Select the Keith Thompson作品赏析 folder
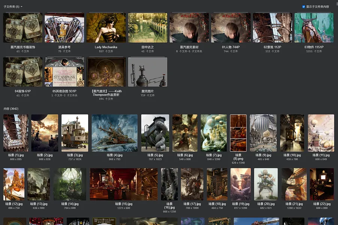Viewport: 338px width, 225px height. click(106, 72)
